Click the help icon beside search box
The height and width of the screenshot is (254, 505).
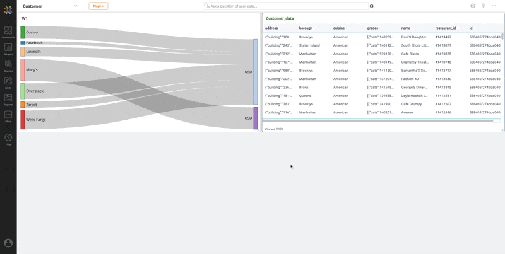(x=371, y=6)
